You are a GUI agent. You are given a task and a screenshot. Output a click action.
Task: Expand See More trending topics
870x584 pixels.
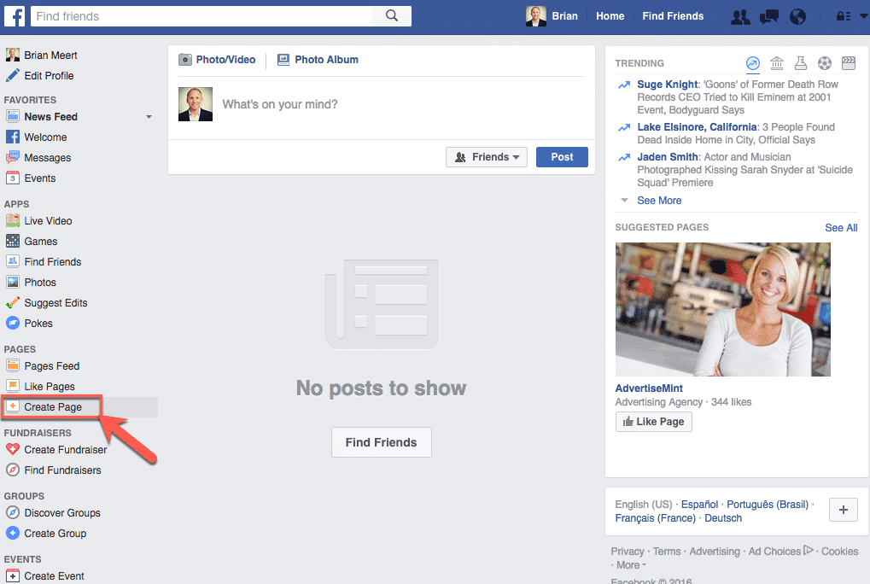658,201
